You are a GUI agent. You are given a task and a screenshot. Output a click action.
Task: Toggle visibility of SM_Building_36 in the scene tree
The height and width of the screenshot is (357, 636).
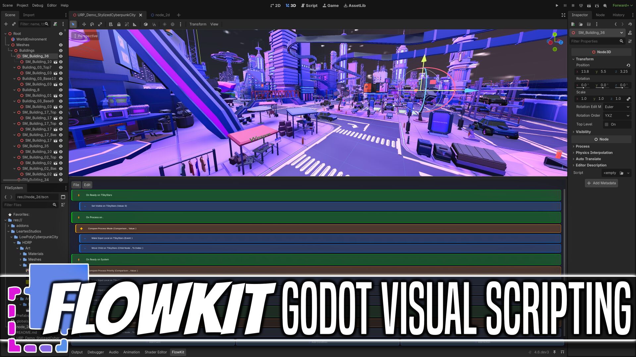click(61, 56)
